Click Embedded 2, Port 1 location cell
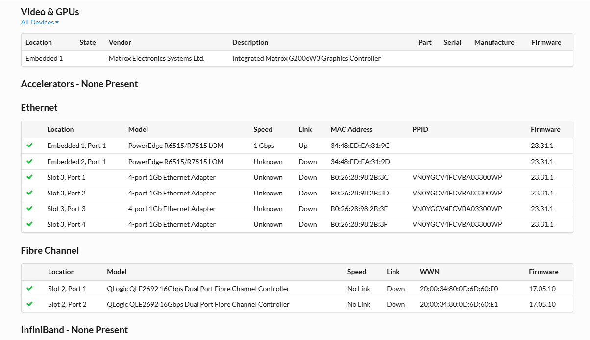Image resolution: width=590 pixels, height=340 pixels. pos(76,161)
